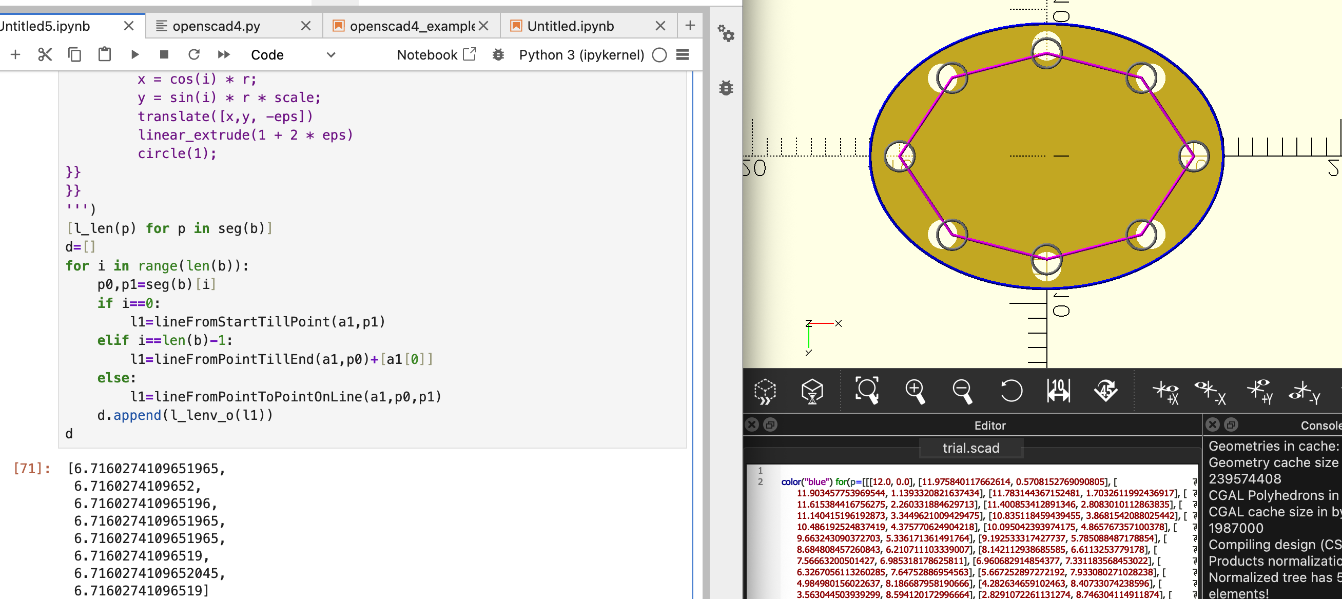Switch kernel via Python 3 (ipykernel)

pyautogui.click(x=581, y=55)
